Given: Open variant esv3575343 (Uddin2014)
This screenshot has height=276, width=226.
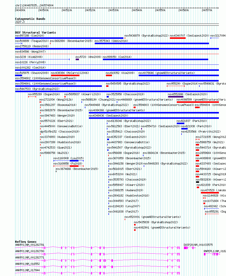Looking at the screenshot, I should (111, 41).
